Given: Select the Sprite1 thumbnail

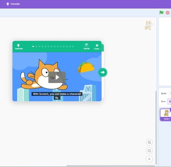Looking at the screenshot, I should coord(166,115).
